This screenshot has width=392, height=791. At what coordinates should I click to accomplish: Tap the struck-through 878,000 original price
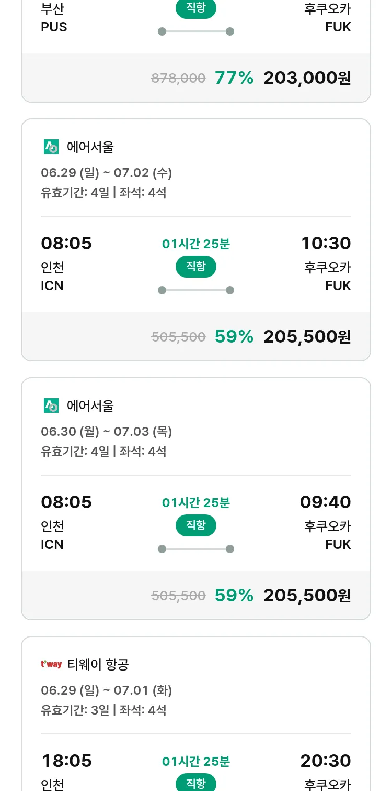click(178, 79)
